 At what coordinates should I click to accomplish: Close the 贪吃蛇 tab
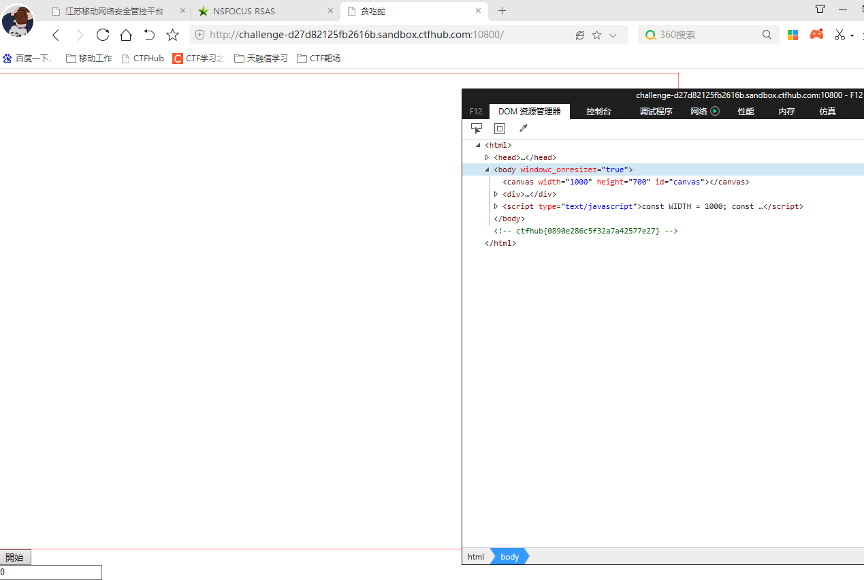[478, 12]
